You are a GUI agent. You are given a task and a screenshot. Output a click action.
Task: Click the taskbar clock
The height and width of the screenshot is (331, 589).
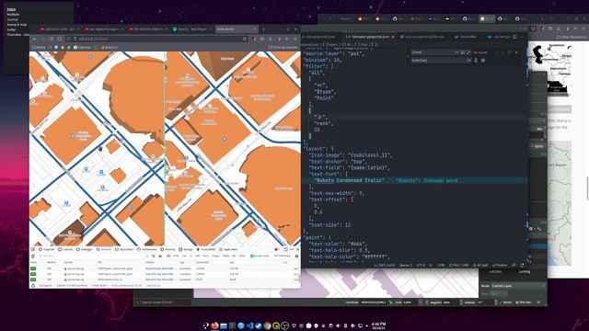pos(378,325)
